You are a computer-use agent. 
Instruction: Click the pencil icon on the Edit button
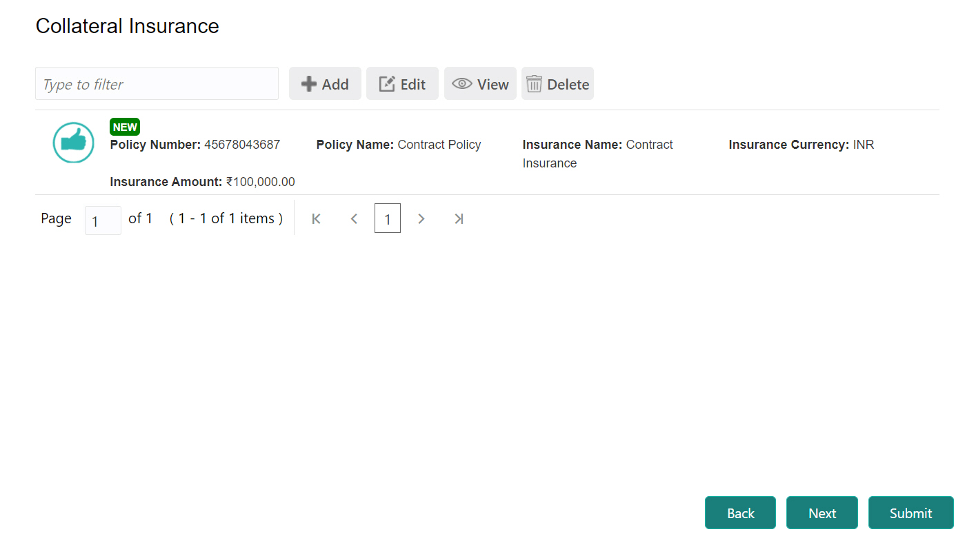click(x=386, y=83)
